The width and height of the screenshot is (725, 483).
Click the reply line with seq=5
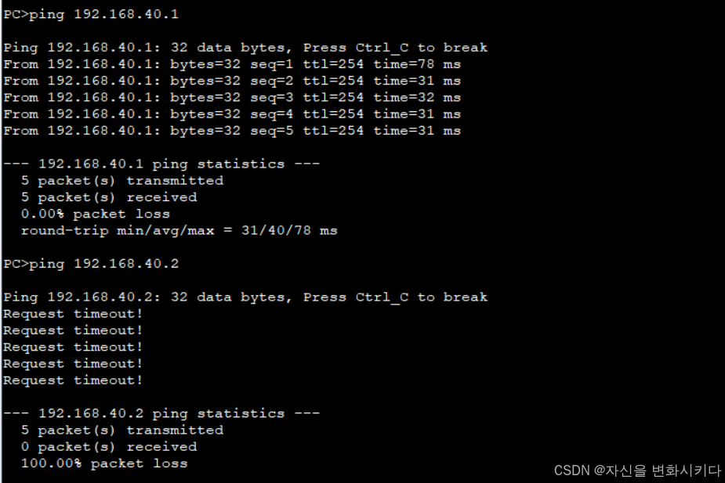point(232,131)
